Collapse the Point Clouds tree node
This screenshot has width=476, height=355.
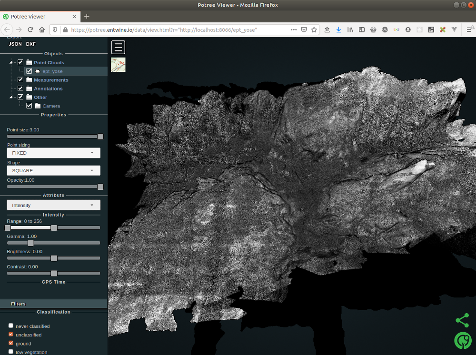pyautogui.click(x=11, y=62)
